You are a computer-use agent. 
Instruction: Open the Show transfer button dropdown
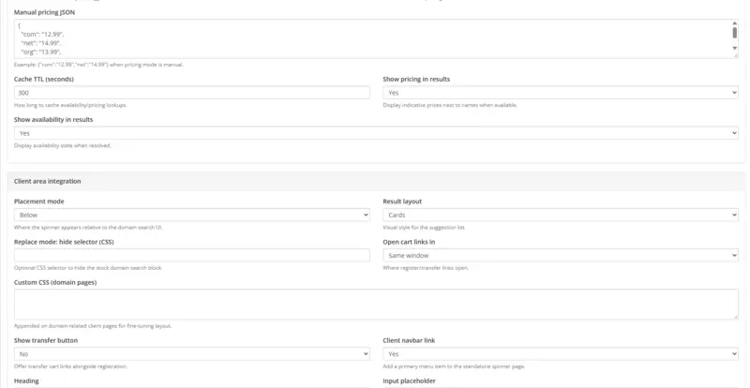tap(192, 354)
